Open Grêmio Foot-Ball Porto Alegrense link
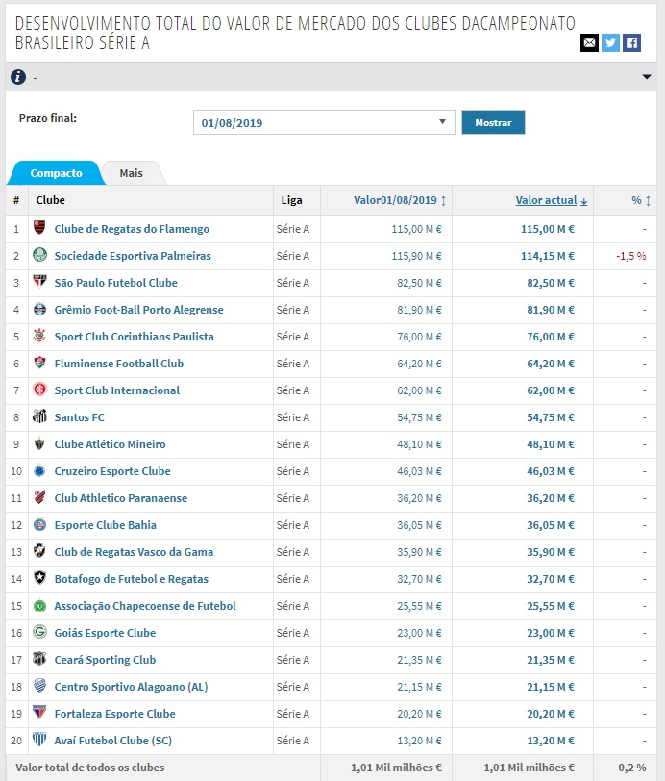Image resolution: width=665 pixels, height=781 pixels. [138, 310]
